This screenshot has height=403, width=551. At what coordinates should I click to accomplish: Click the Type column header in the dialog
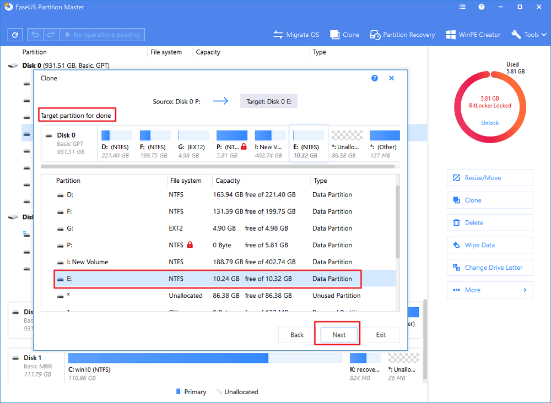tap(320, 181)
